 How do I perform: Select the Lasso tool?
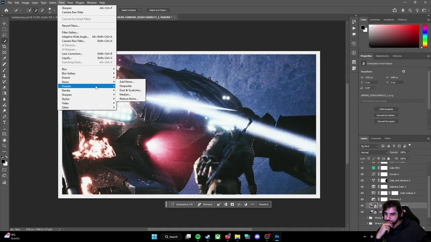pyautogui.click(x=4, y=35)
